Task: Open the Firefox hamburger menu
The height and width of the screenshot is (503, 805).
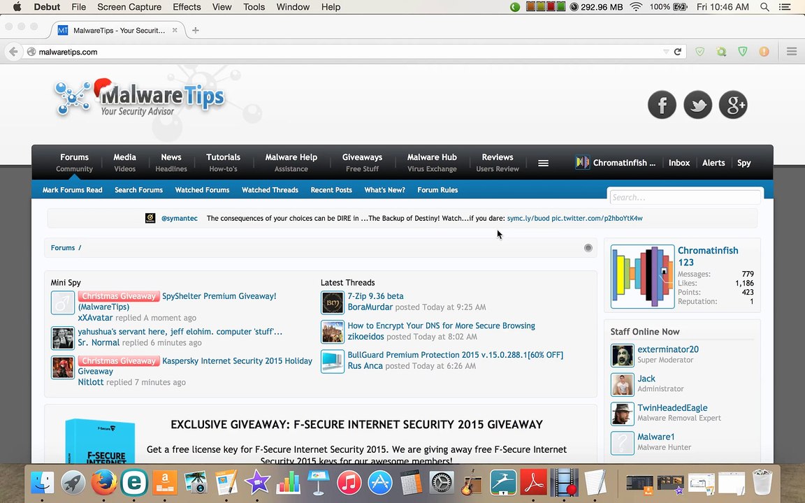Action: pos(792,51)
